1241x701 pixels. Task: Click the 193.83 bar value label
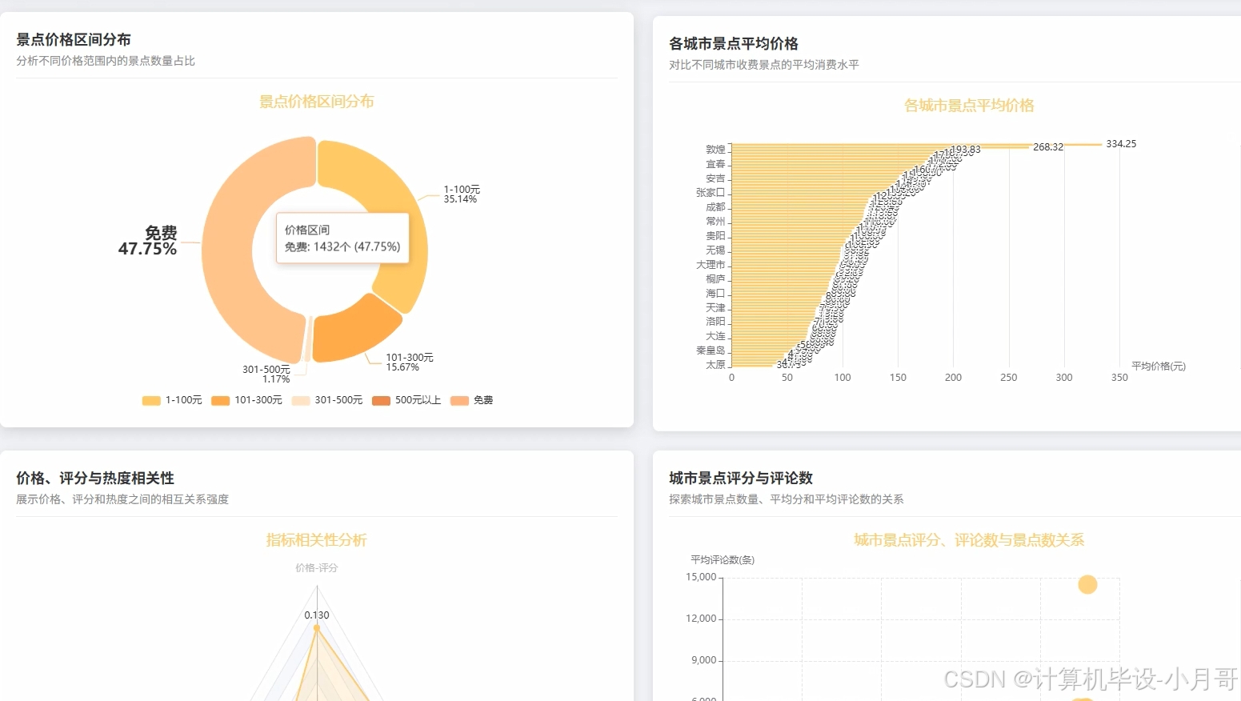click(x=966, y=150)
